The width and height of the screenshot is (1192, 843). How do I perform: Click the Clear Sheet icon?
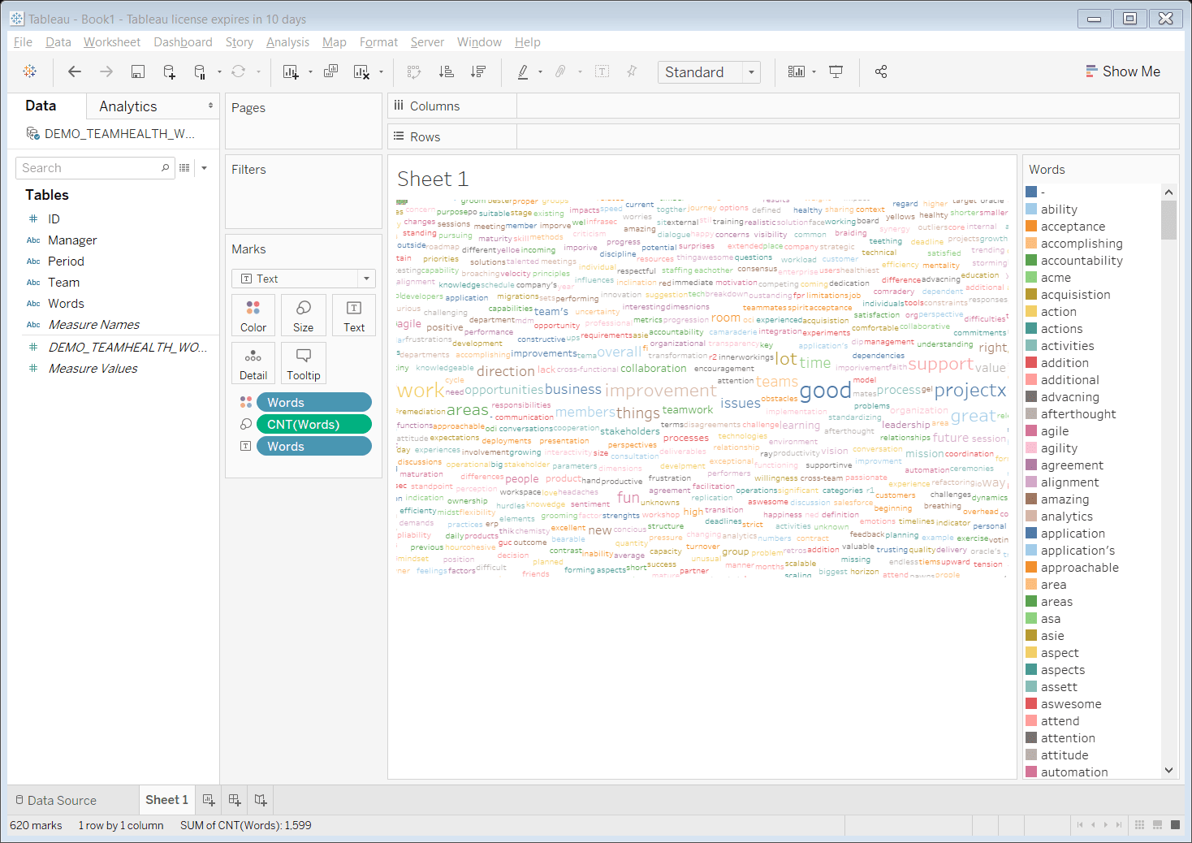click(x=362, y=71)
